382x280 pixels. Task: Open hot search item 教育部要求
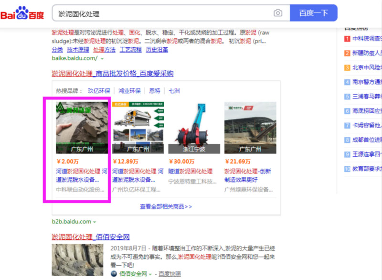367,169
